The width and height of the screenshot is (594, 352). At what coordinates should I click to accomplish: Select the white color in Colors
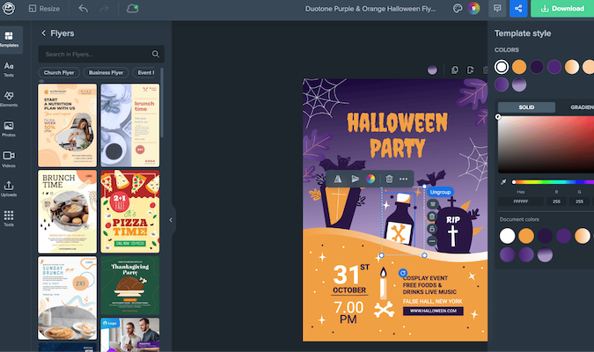pos(502,67)
